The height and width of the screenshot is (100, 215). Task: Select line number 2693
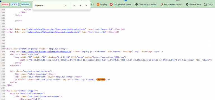tap(3, 49)
